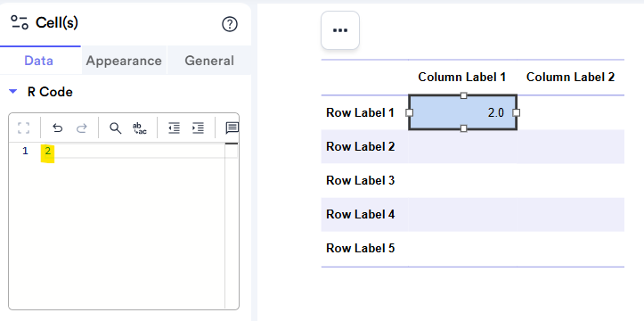
Task: Decrease indent in code editor
Action: tap(175, 128)
